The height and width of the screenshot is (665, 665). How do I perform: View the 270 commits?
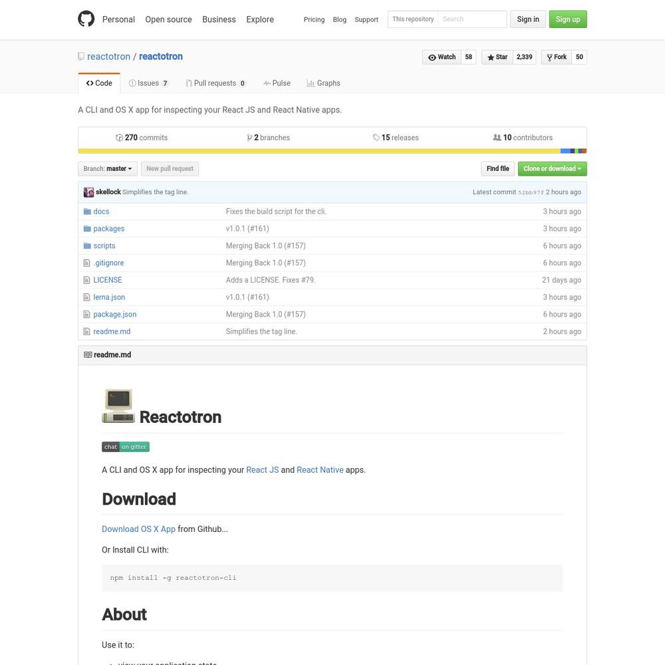point(142,138)
